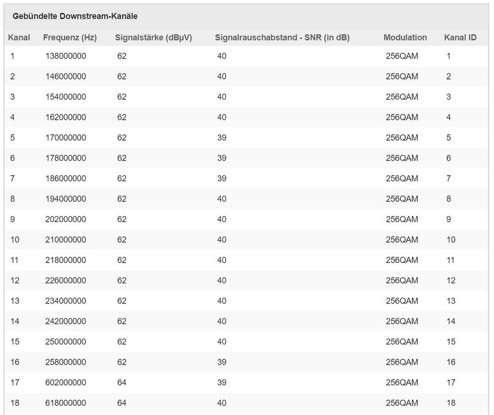
Task: Click SNR value 39 in row 5
Action: point(222,138)
